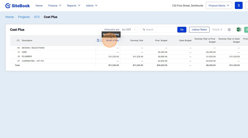
Task: Click the lock icon in column header
Action: (x=101, y=41)
